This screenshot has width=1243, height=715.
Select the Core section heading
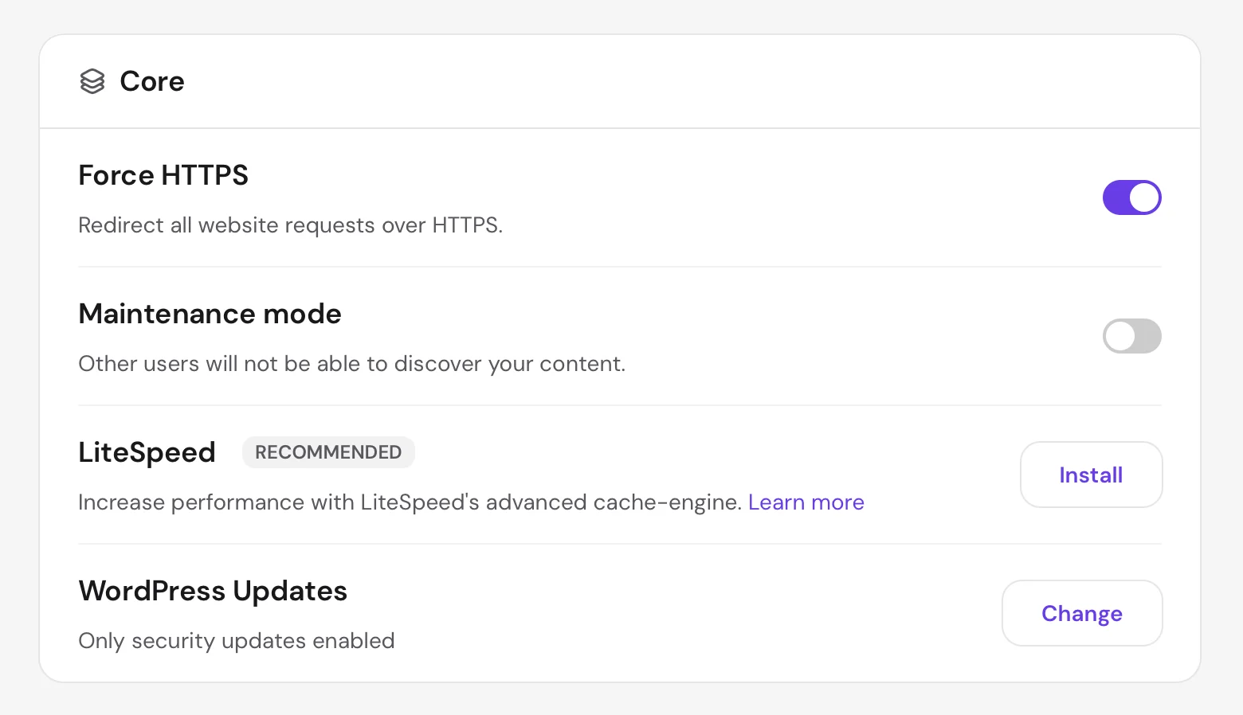[152, 81]
